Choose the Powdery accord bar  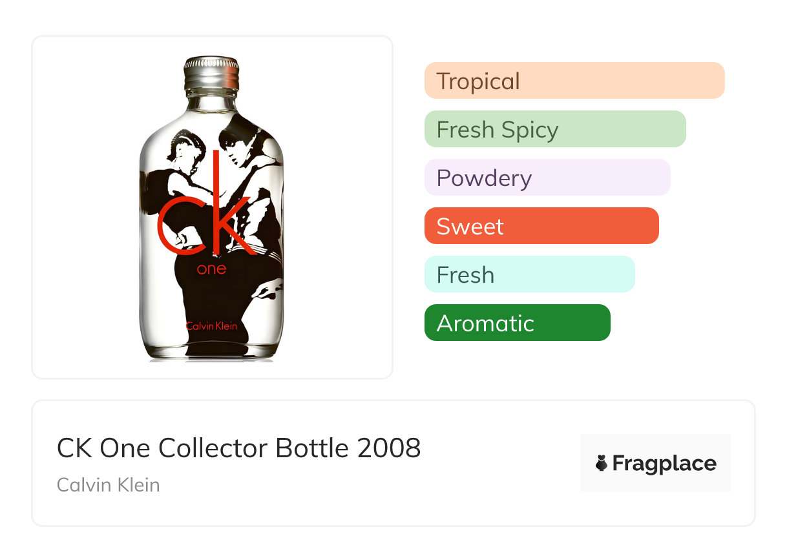tap(547, 178)
